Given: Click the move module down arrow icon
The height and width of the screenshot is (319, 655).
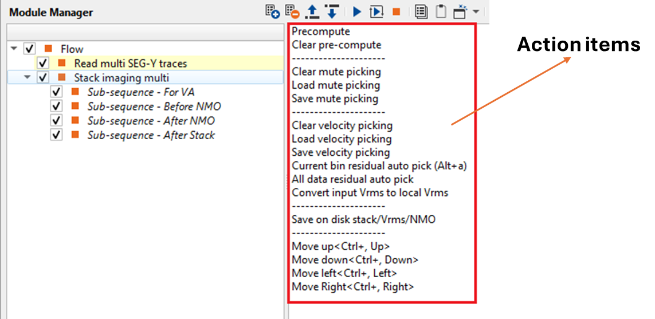Looking at the screenshot, I should [332, 11].
